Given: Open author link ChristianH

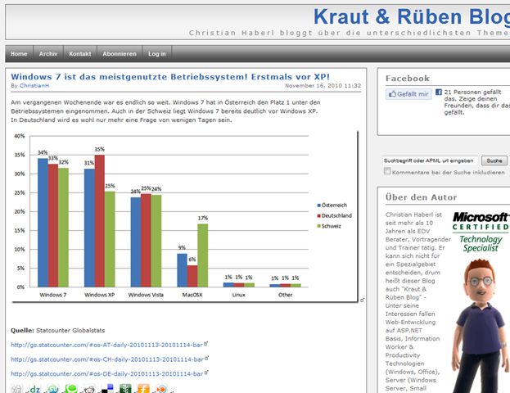Looking at the screenshot, I should coord(34,86).
